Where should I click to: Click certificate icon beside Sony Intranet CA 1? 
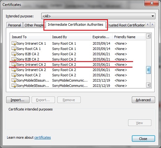click(x=14, y=43)
